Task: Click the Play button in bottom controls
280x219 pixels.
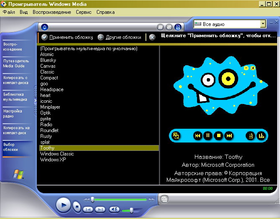Action: tap(63, 205)
